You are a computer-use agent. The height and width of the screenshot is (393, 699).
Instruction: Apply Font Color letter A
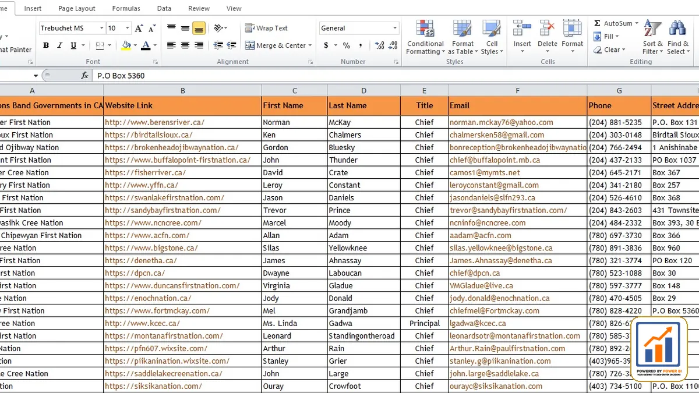tap(146, 45)
